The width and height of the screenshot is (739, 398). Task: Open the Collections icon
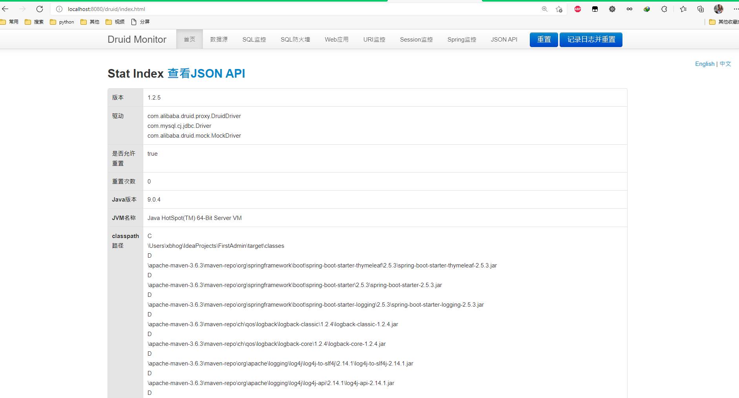pos(701,9)
